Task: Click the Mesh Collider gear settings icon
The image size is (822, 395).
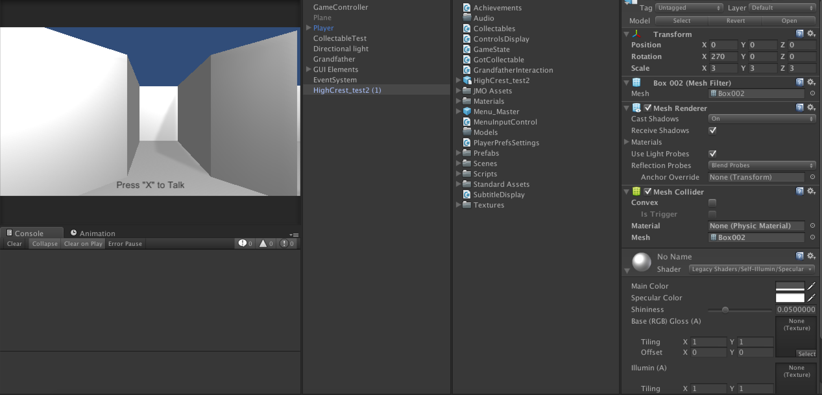Action: [811, 191]
